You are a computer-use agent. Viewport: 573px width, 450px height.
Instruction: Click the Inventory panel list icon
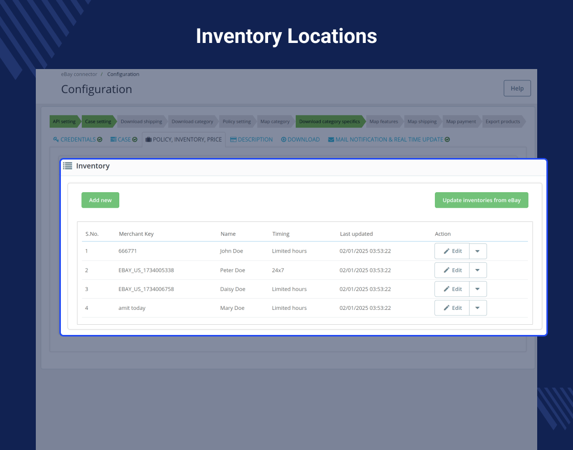(68, 166)
